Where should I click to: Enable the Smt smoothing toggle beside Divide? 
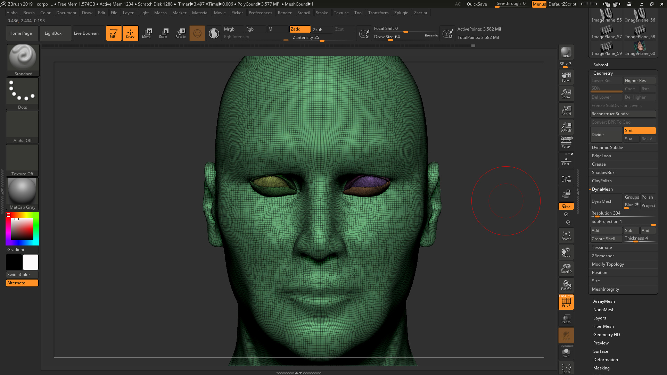[639, 130]
